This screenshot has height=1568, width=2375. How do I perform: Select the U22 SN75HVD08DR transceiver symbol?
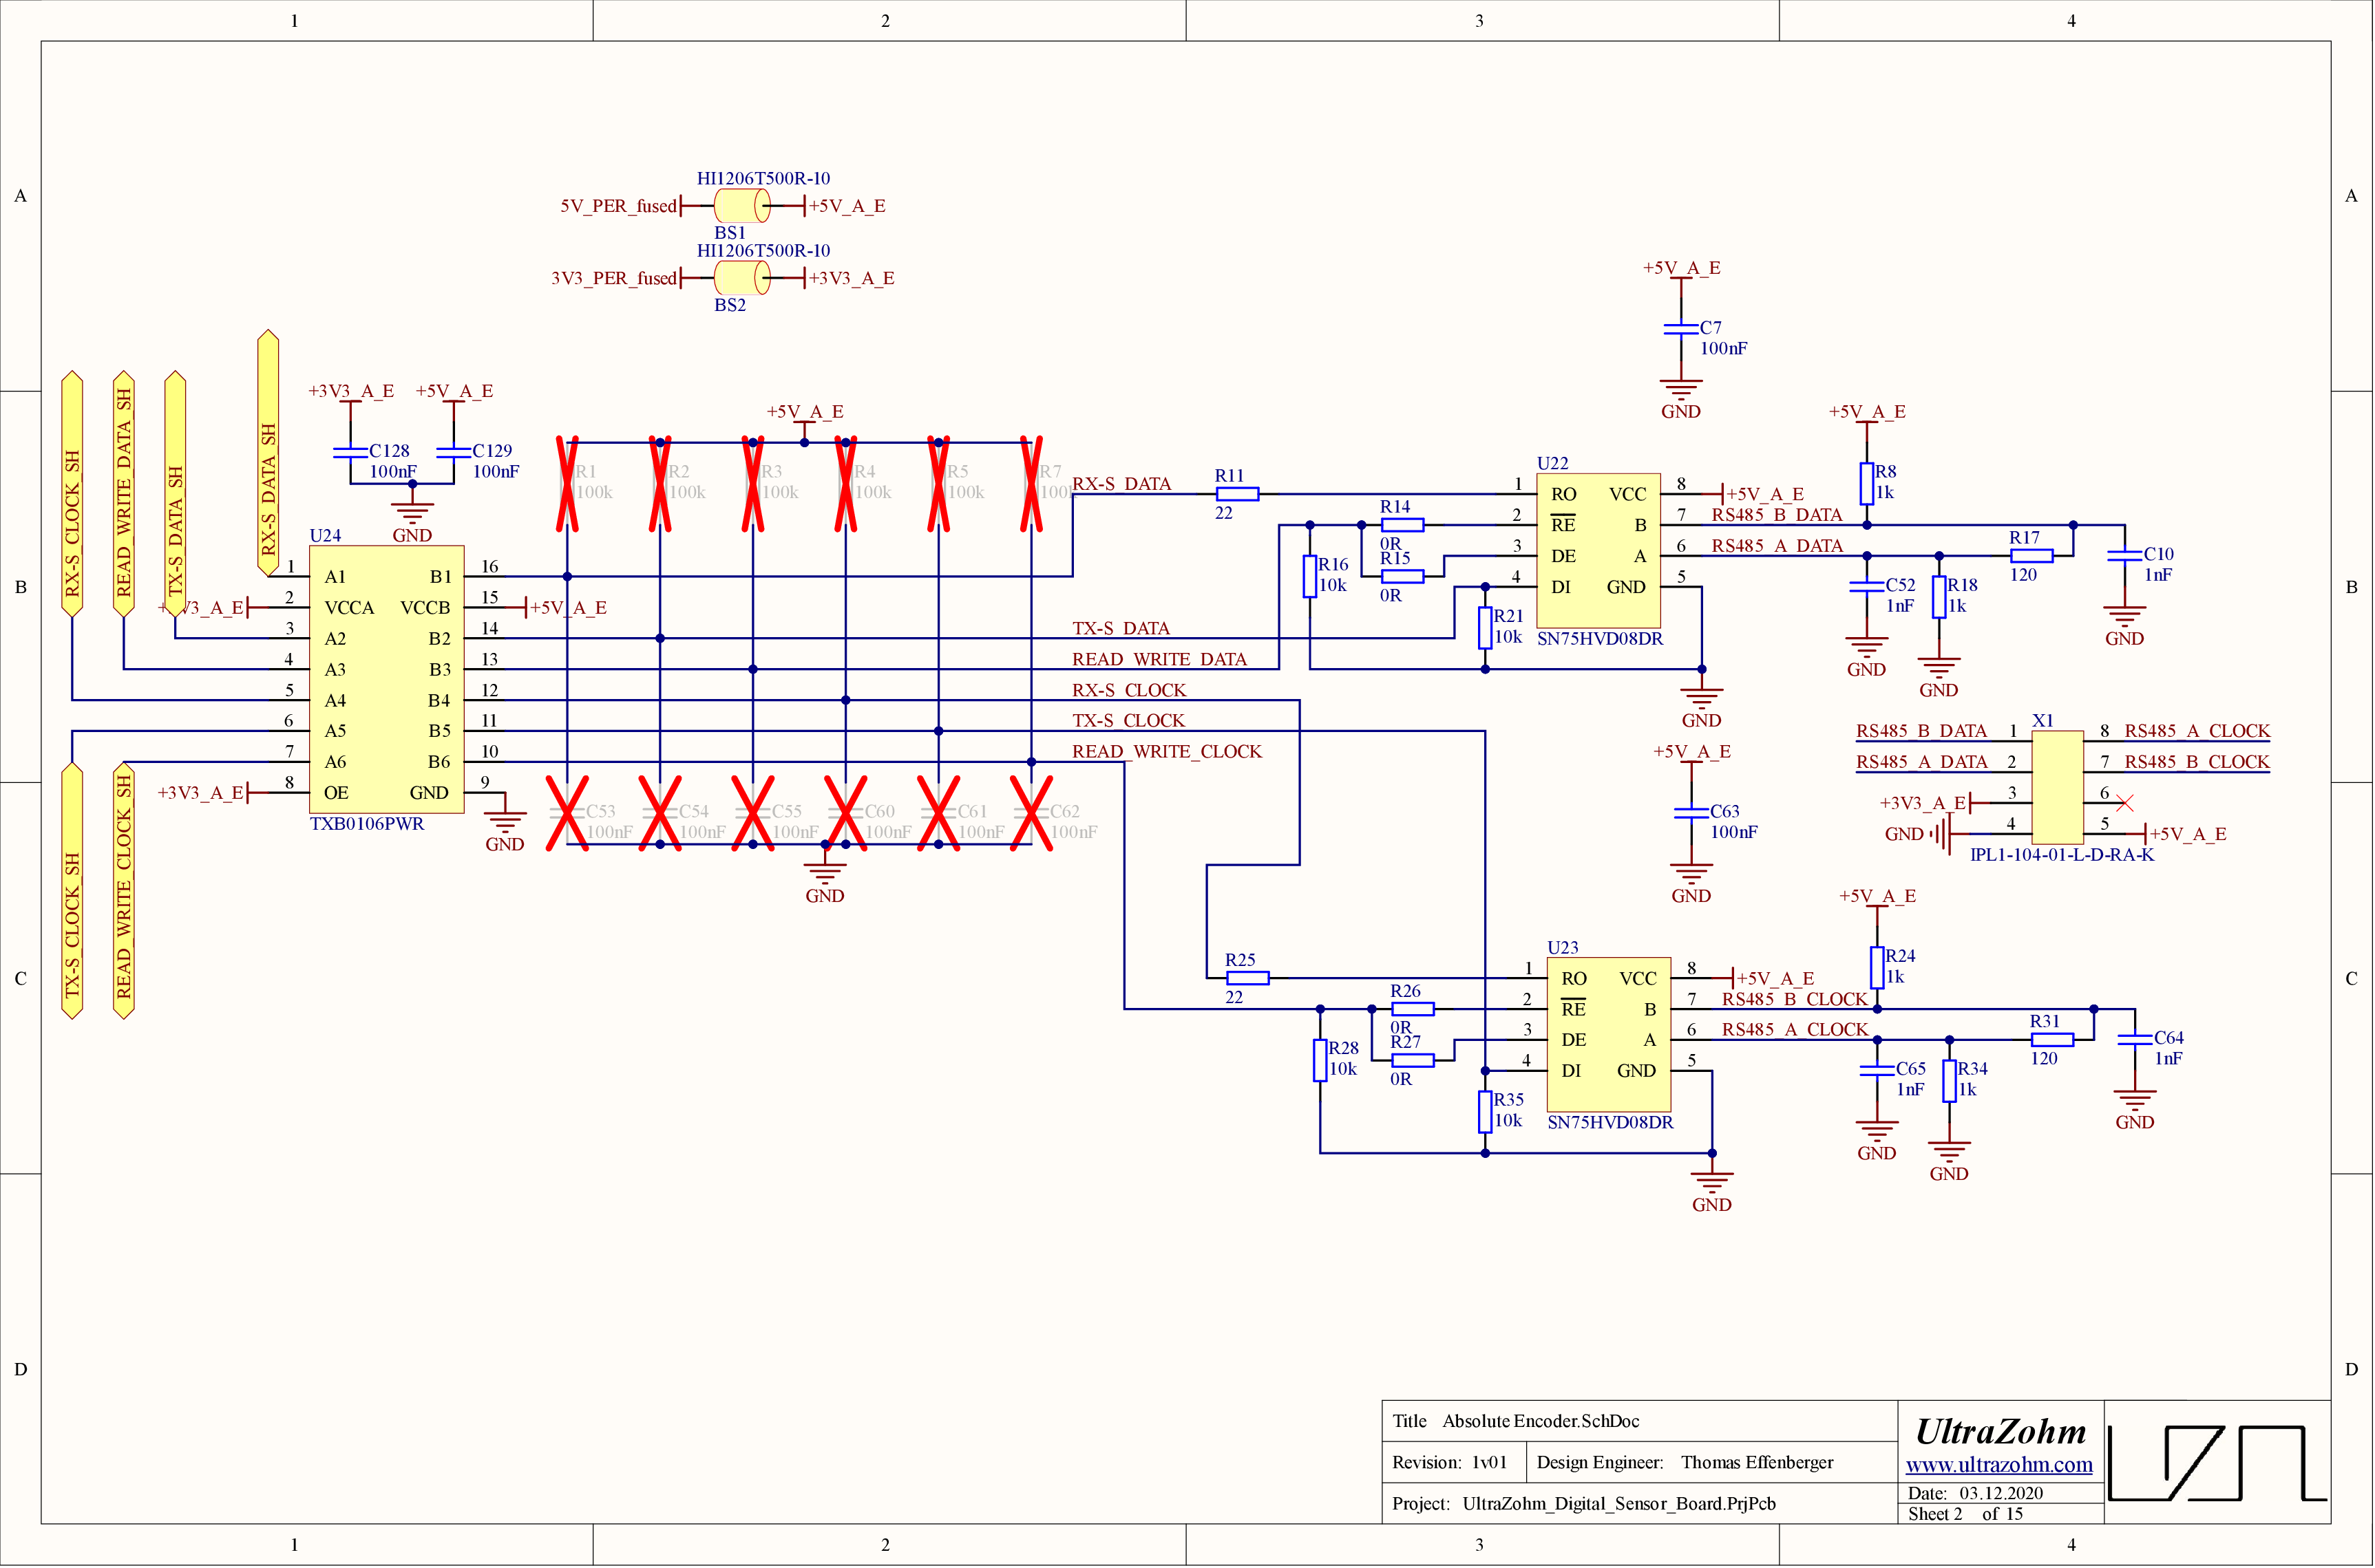click(1598, 551)
